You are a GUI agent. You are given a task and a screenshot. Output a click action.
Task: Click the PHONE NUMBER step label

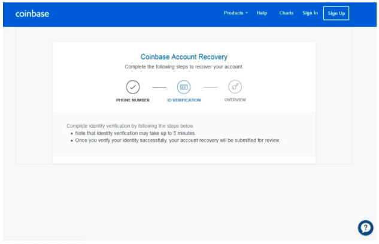133,100
